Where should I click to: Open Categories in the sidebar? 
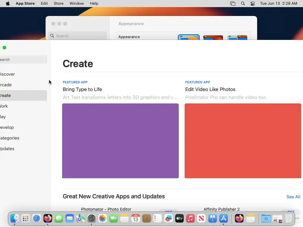pyautogui.click(x=23, y=138)
